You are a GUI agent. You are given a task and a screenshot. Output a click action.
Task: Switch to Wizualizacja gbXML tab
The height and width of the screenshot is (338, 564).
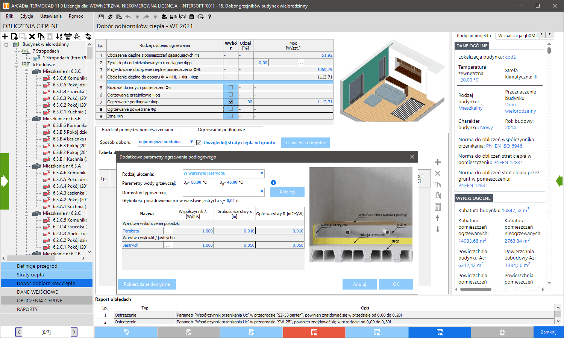517,36
